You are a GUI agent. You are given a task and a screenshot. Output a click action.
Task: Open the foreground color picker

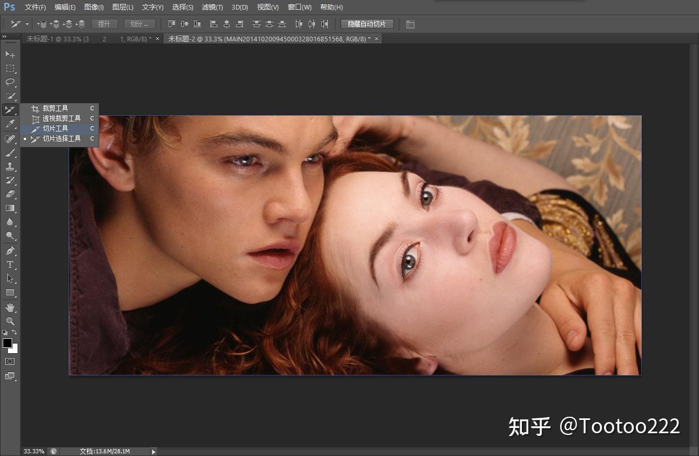7,343
